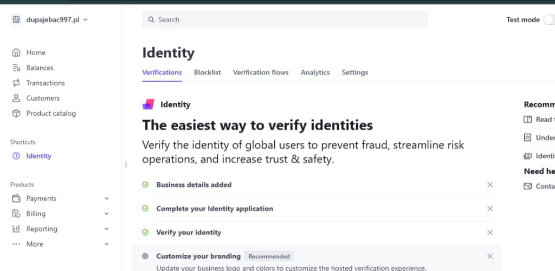This screenshot has height=271, width=555.
Task: Click the Reporting bar chart icon
Action: pos(16,229)
